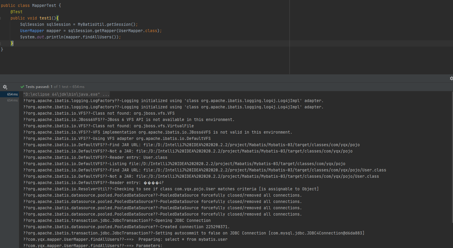
Task: Click the first 'Logging initialized' console line
Action: 173,101
